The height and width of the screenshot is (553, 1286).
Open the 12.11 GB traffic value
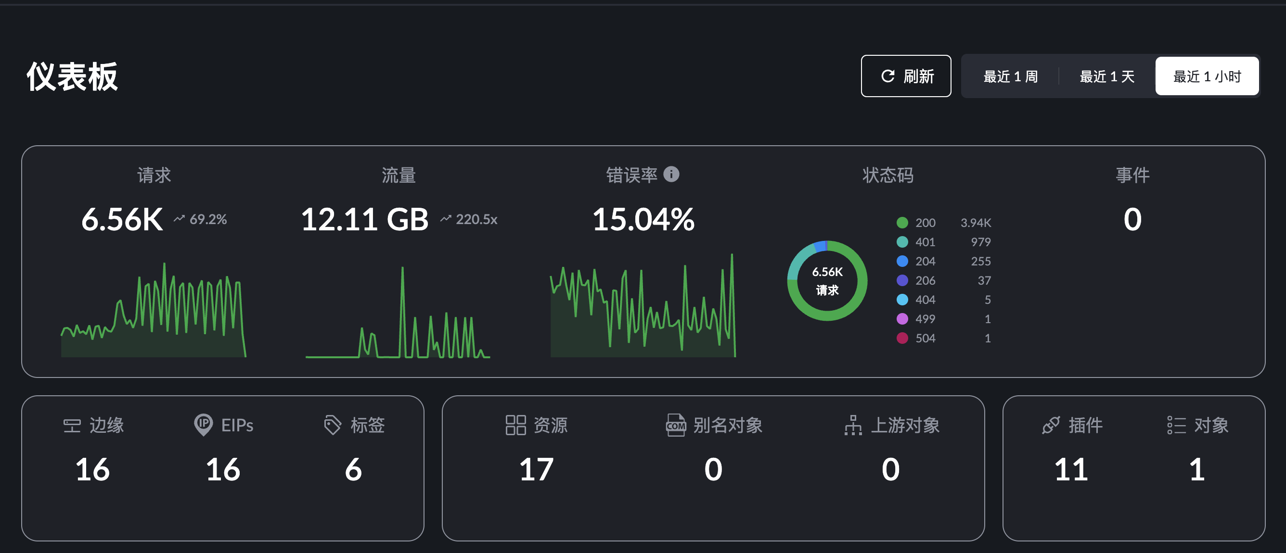pos(364,219)
